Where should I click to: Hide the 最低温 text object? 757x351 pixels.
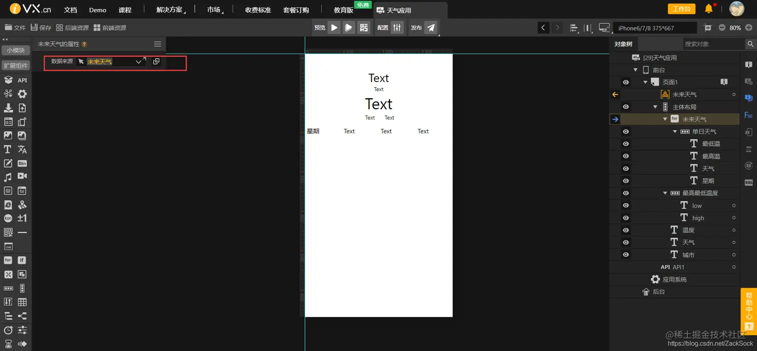point(626,144)
